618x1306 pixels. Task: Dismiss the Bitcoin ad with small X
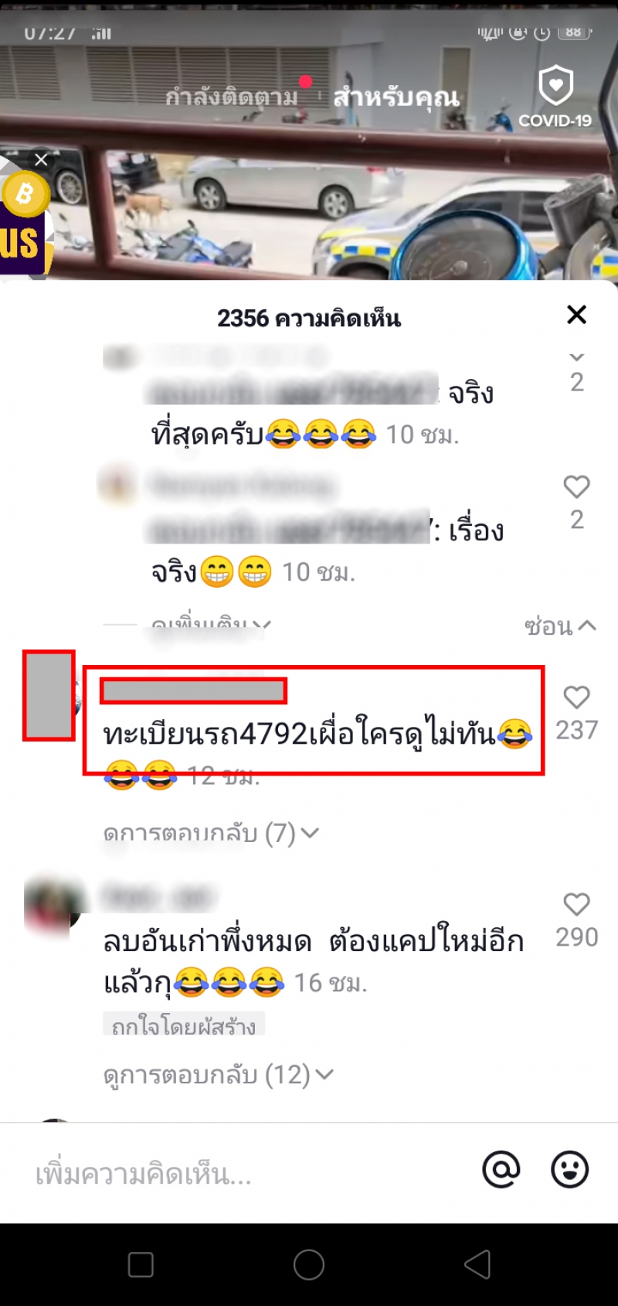(x=41, y=159)
